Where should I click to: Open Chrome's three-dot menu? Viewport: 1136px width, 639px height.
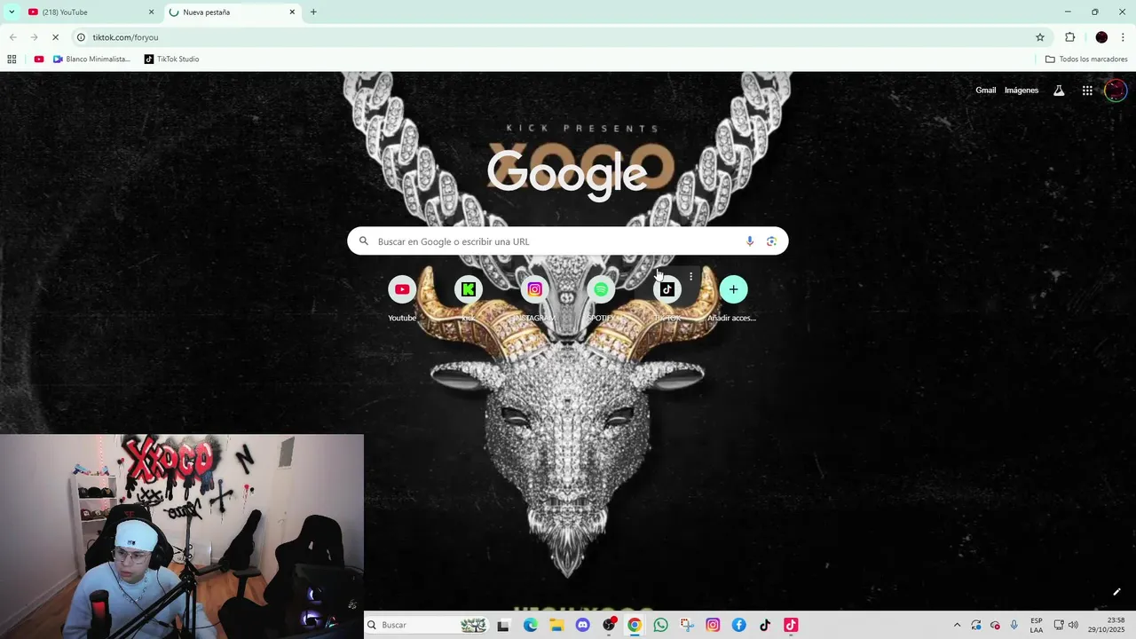pos(1123,37)
